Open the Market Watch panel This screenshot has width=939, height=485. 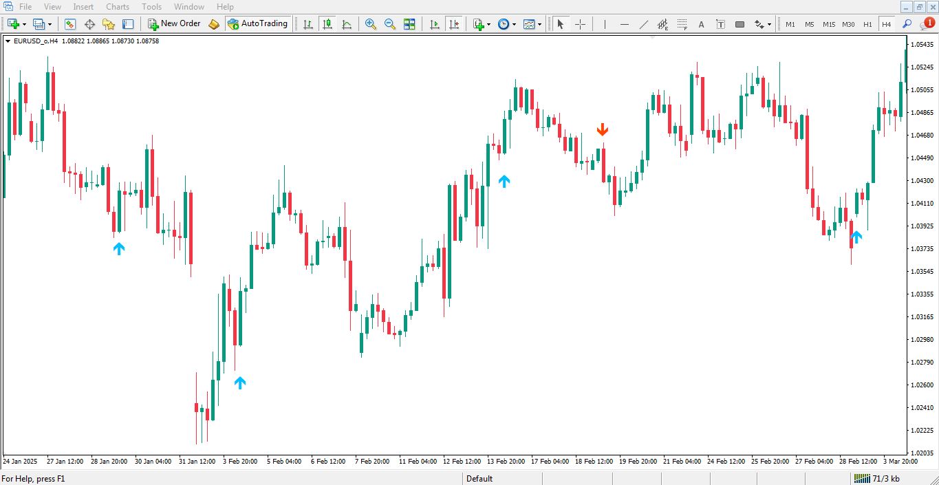(70, 24)
